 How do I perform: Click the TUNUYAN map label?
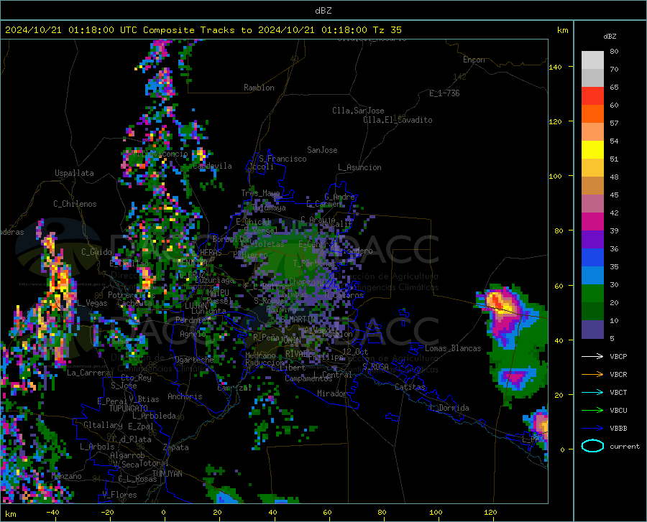coord(167,473)
